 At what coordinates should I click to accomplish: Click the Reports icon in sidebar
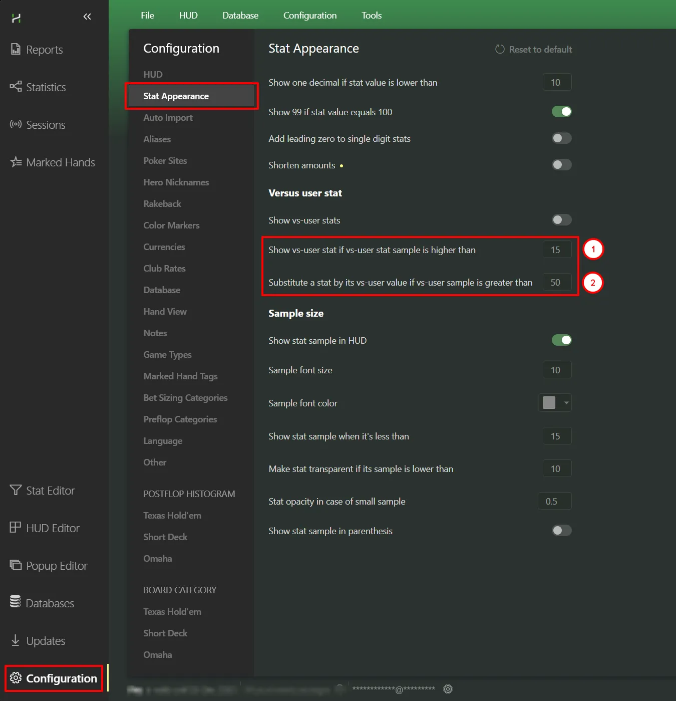(x=16, y=49)
